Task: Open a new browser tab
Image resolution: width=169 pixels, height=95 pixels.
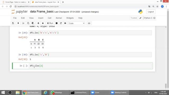Action: (x=63, y=2)
